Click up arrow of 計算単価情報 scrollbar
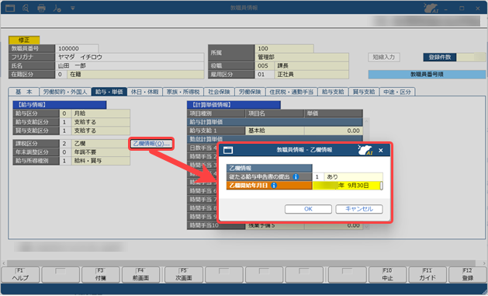 pos(366,121)
